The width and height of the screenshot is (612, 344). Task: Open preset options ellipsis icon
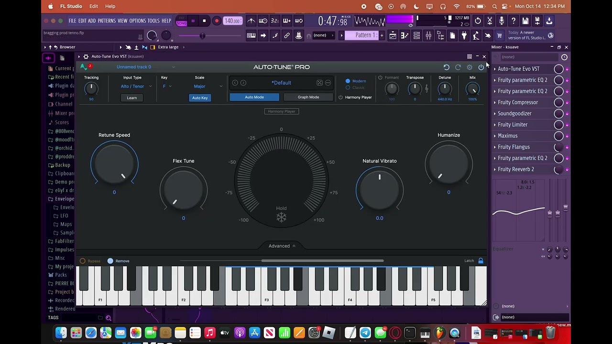point(328,83)
